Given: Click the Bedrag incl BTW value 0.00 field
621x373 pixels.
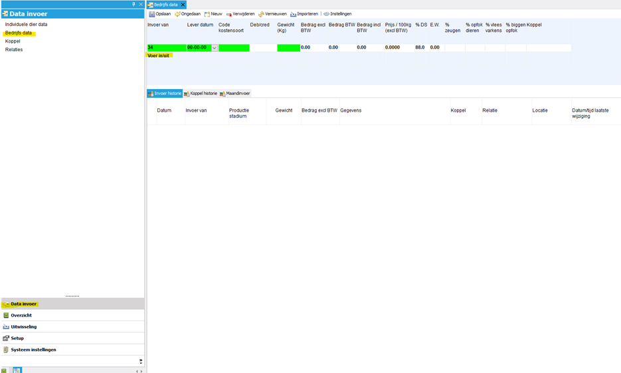Looking at the screenshot, I should coord(371,48).
